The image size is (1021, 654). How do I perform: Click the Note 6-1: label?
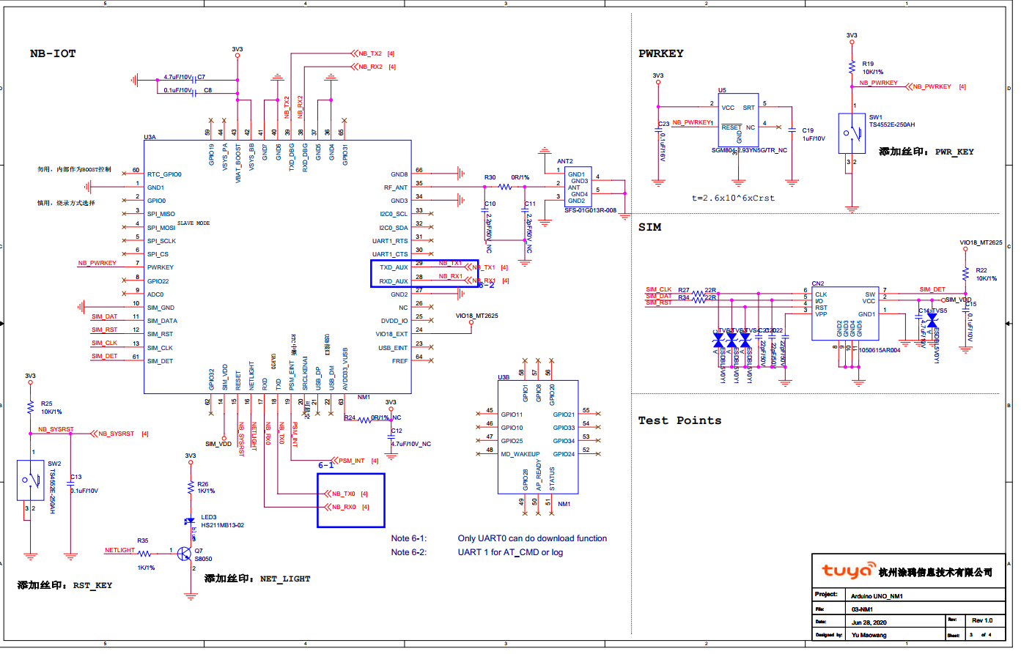408,538
